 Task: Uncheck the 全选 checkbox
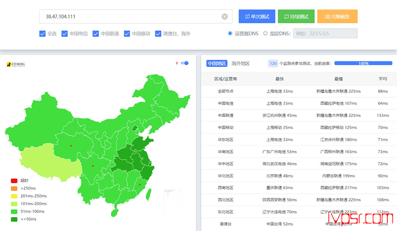[x=42, y=34]
